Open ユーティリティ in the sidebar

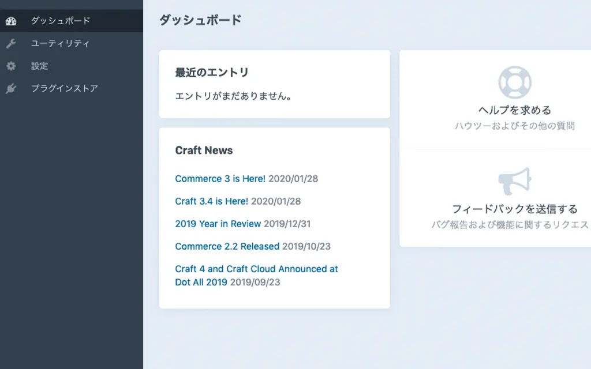(72, 43)
